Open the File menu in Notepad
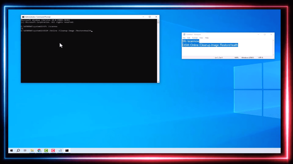The width and height of the screenshot is (293, 164). (x=184, y=38)
